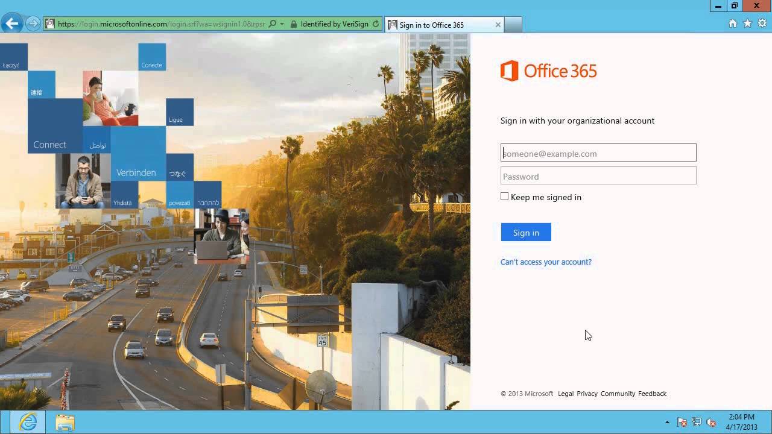View the Identified by VeriSign certificate info

[x=334, y=24]
